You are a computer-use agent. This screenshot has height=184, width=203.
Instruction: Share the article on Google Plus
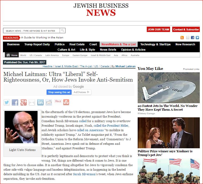tap(23, 102)
